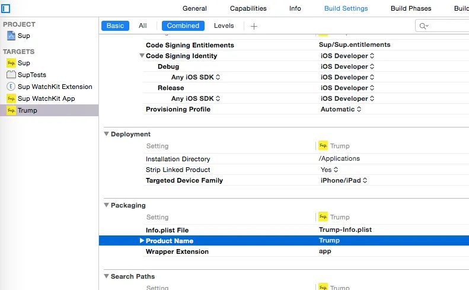Select the Sup app target icon
Viewport: 469px width, 290px height.
(11, 63)
